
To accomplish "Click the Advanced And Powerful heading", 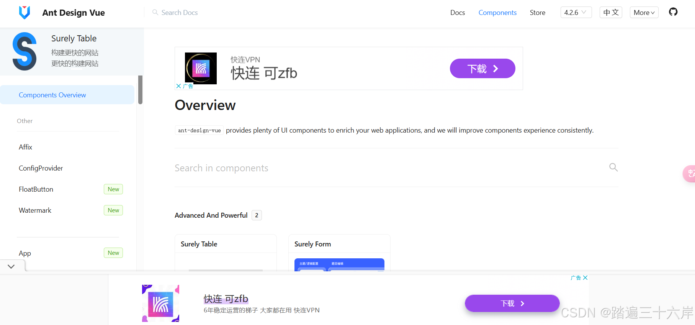I will pos(211,215).
